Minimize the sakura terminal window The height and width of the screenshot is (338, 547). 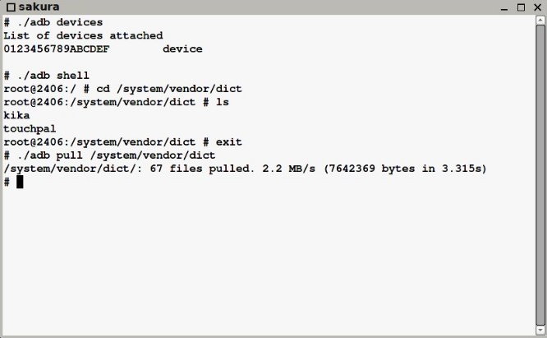(503, 7)
